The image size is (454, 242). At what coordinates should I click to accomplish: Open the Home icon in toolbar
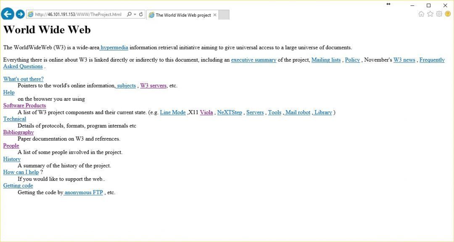coord(421,14)
